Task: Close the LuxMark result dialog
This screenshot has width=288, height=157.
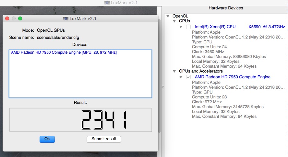Action: [x=7, y=18]
